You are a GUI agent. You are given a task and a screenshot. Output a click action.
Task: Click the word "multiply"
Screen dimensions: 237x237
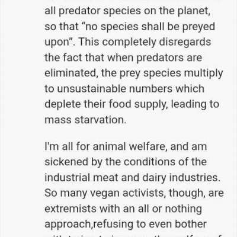[x=203, y=73]
